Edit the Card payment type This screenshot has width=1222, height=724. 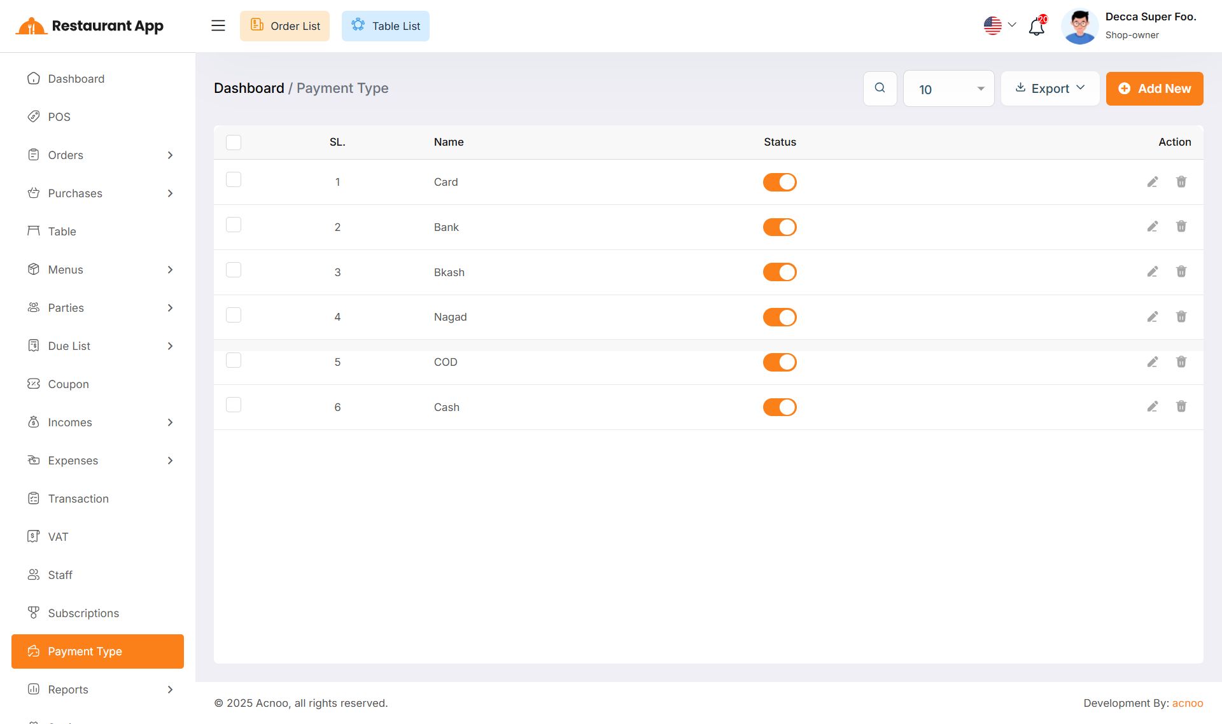pyautogui.click(x=1152, y=182)
